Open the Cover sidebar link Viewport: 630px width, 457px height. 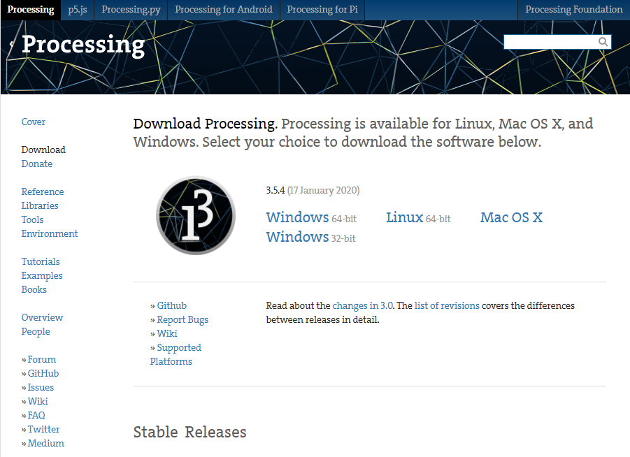click(34, 122)
